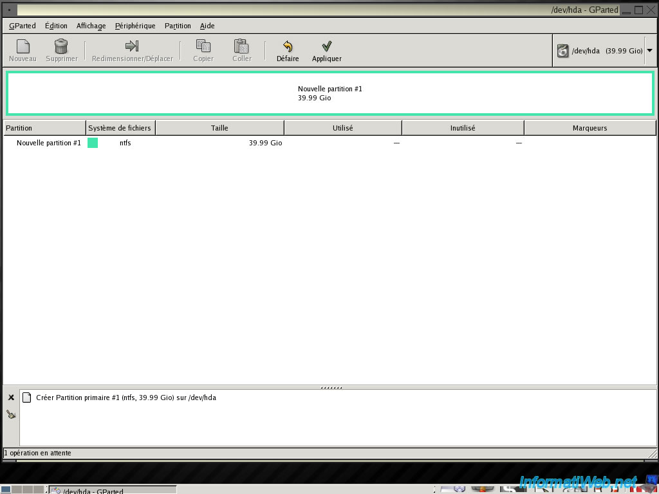The width and height of the screenshot is (659, 494).
Task: Apply pending operations with Appliquer
Action: click(326, 51)
